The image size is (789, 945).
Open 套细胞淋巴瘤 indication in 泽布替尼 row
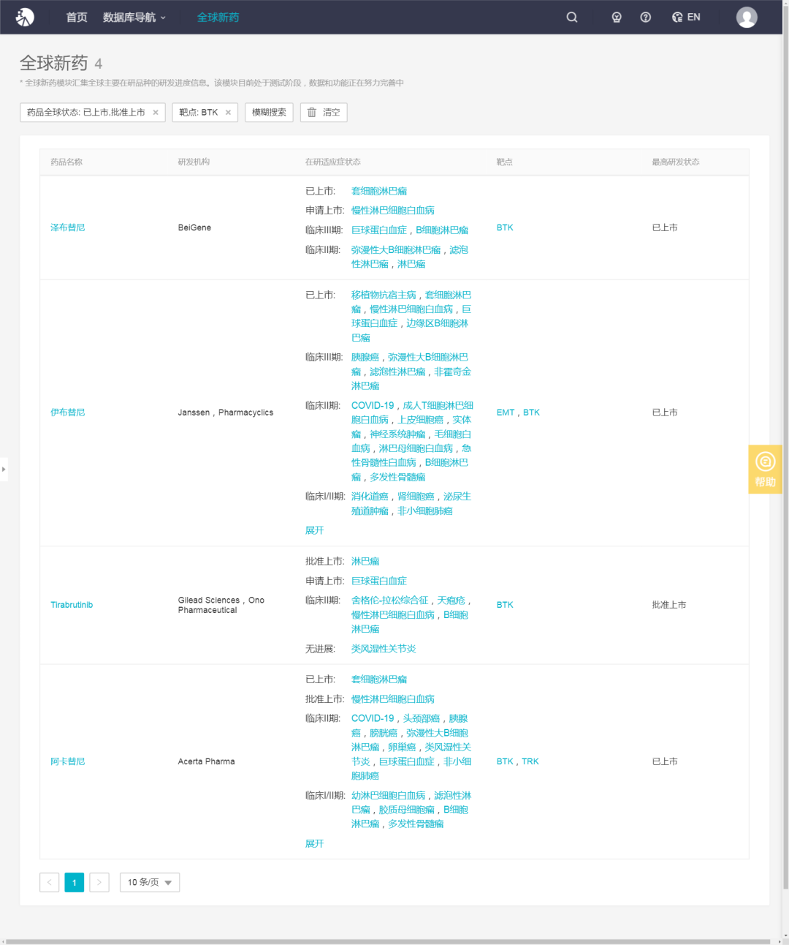point(379,191)
